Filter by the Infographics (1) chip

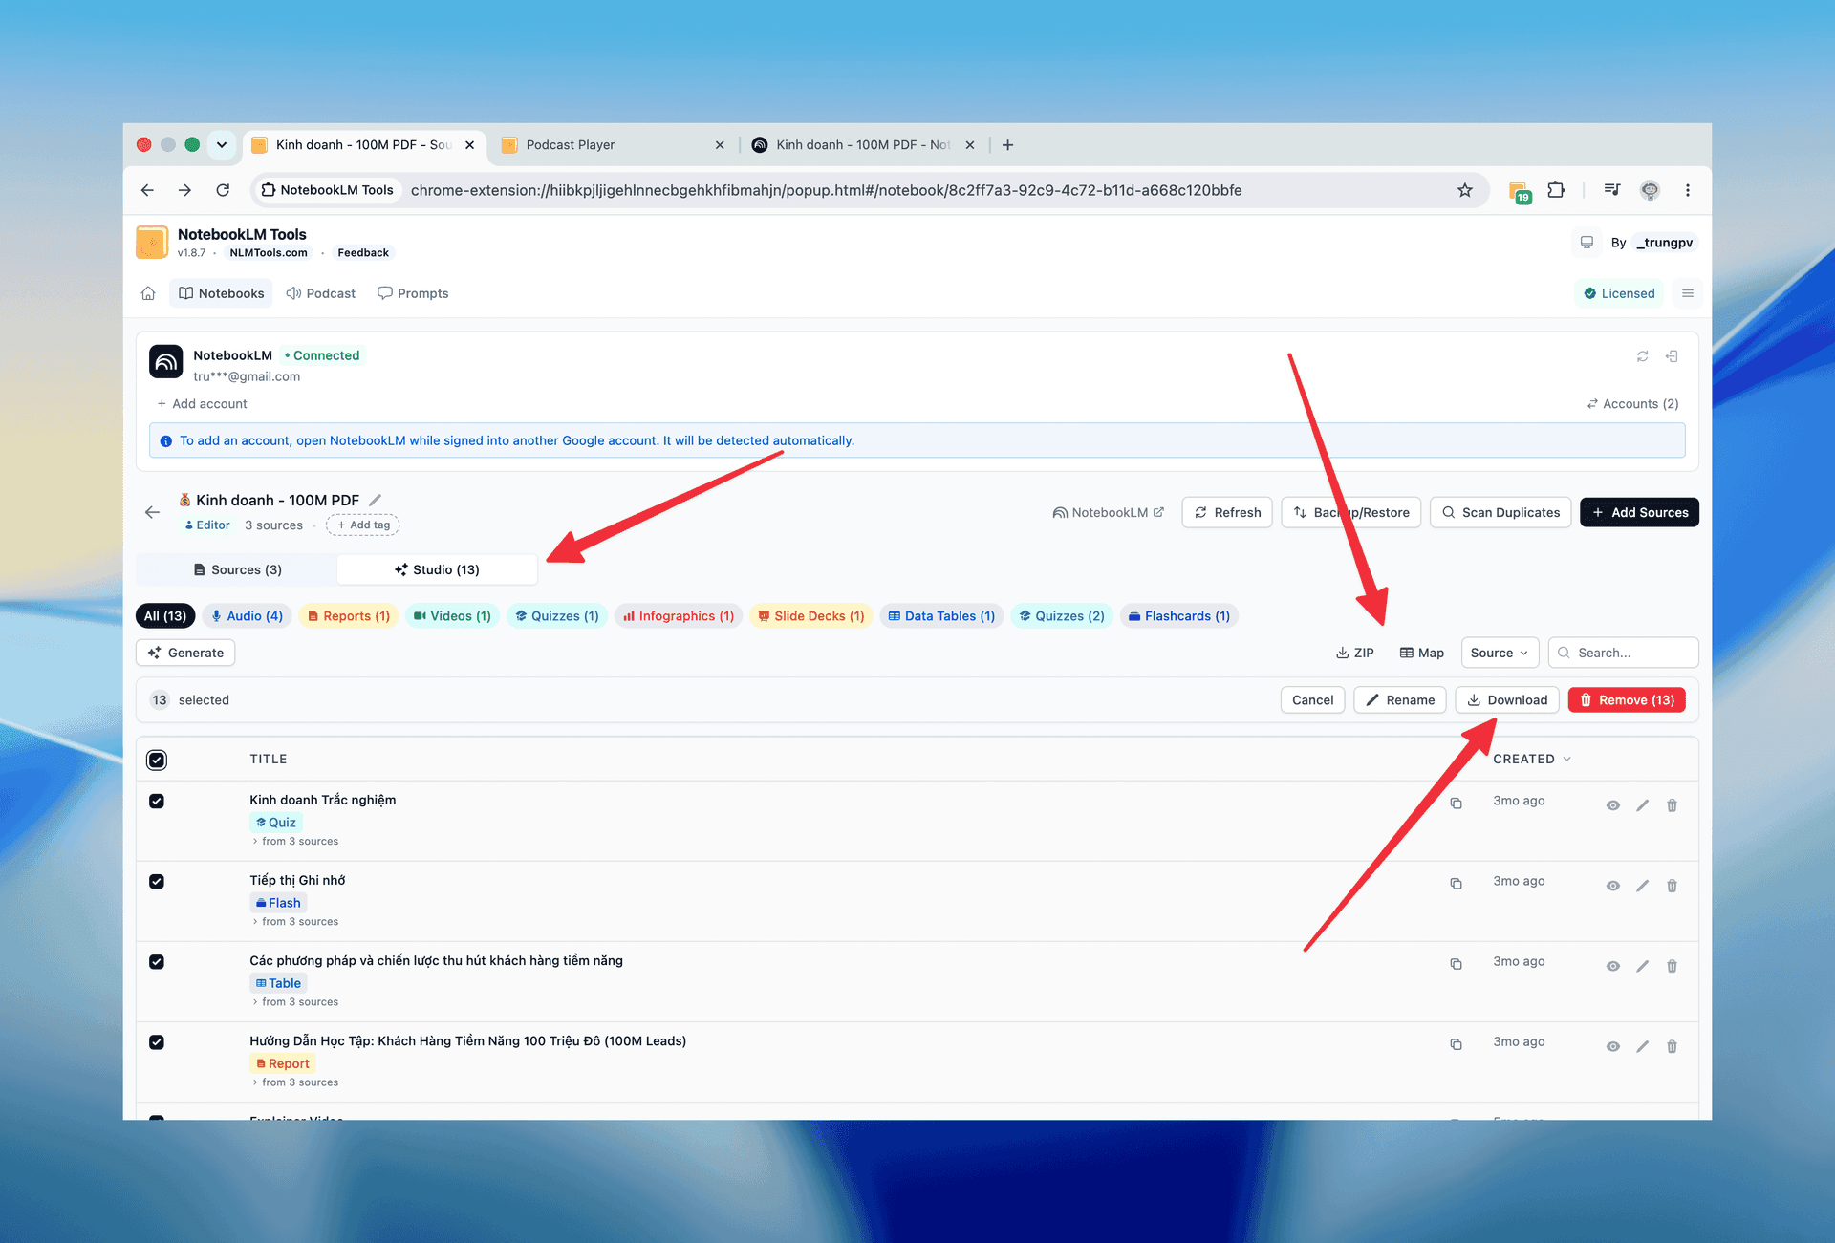coord(679,616)
